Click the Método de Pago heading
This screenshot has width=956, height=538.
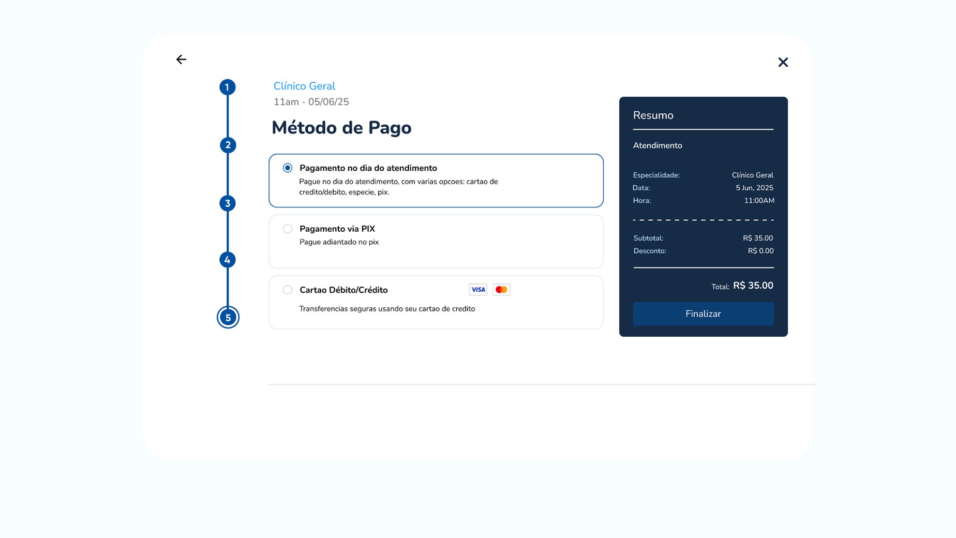(341, 127)
